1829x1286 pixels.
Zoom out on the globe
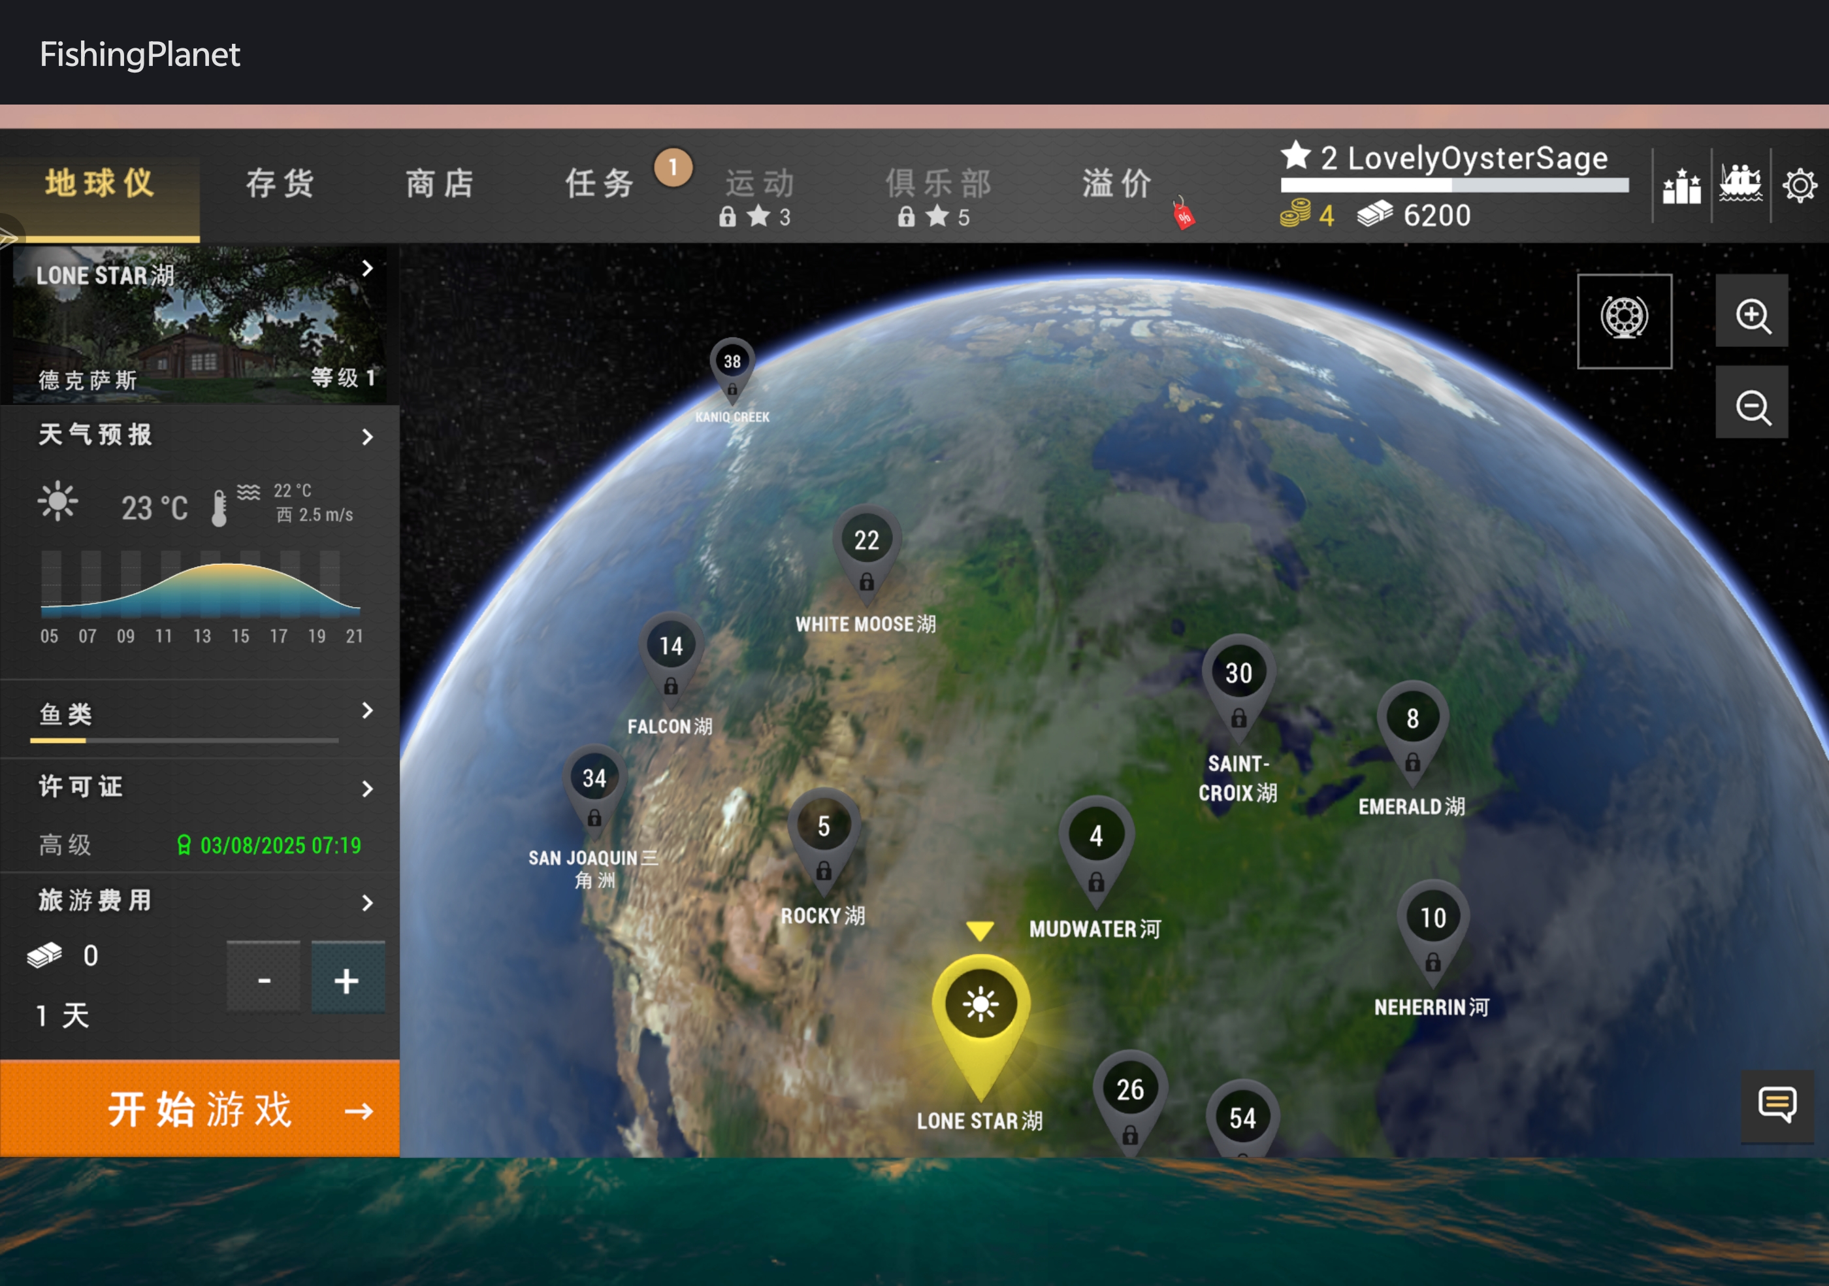1752,403
